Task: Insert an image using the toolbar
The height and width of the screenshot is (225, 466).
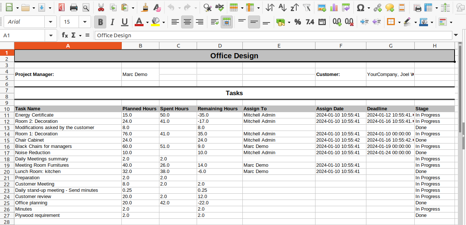Action: pos(322,7)
